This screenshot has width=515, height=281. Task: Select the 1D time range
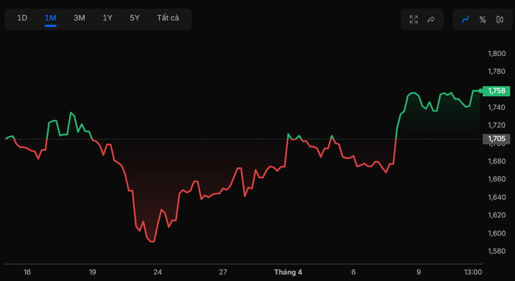[x=22, y=18]
